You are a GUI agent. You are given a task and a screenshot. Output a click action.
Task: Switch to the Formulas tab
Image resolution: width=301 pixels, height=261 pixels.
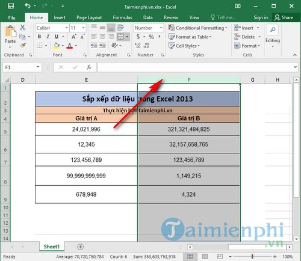point(122,17)
